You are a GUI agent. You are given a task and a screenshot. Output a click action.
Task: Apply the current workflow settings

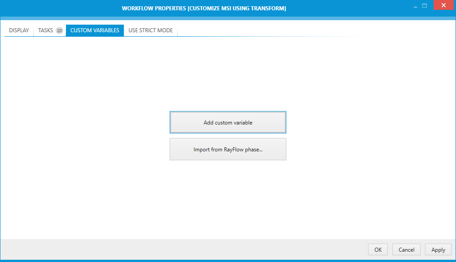click(x=438, y=249)
